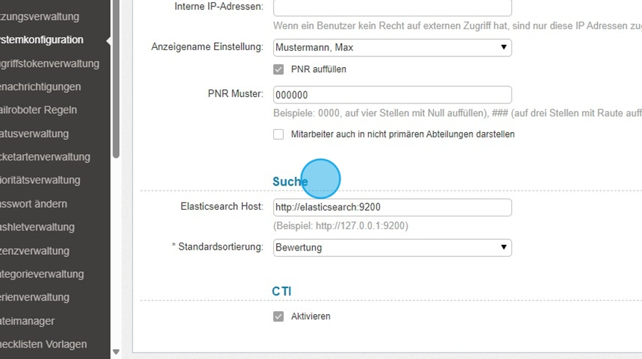Open the Anzeigename Einstellung dropdown
Viewport: 642px width, 359px height.
(392, 48)
